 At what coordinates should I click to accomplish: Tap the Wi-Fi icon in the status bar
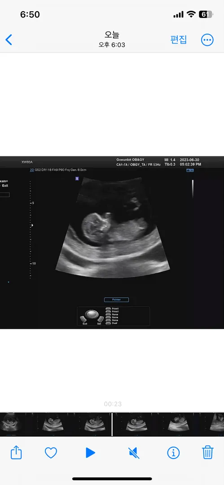[191, 14]
